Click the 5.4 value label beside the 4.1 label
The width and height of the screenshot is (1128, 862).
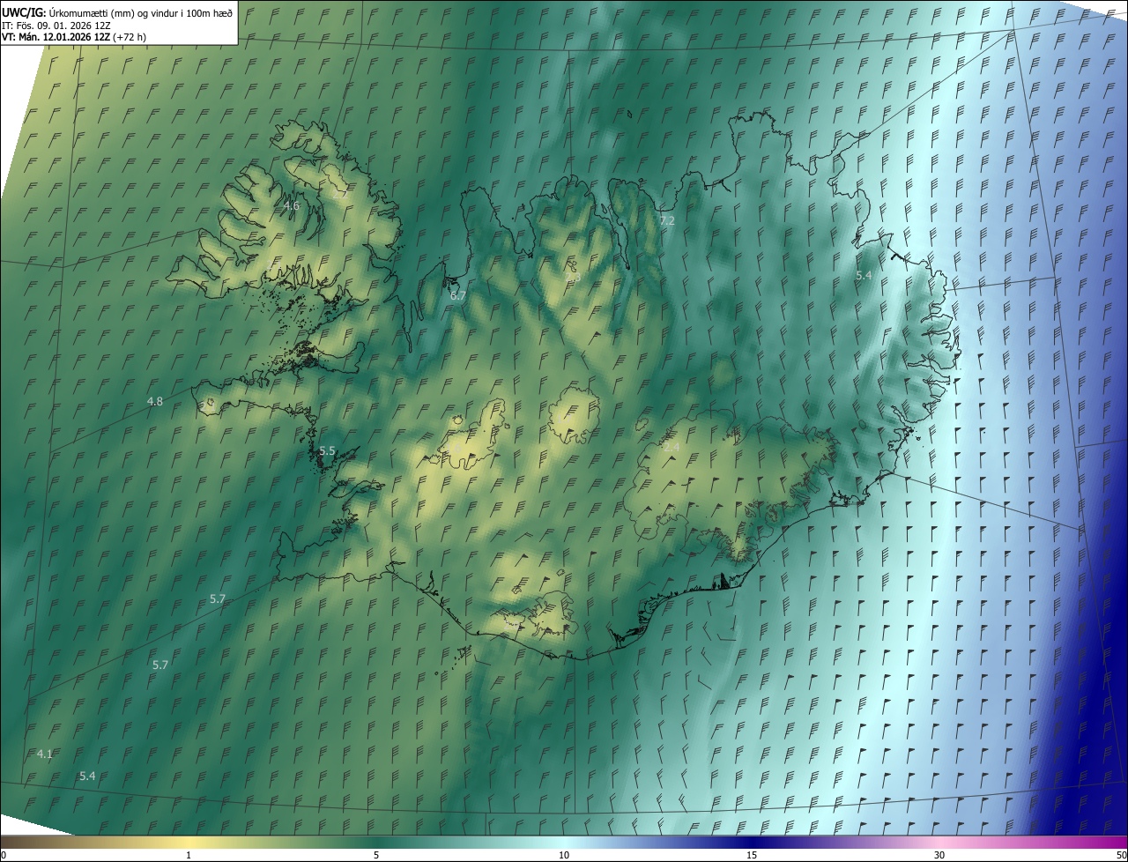click(87, 776)
